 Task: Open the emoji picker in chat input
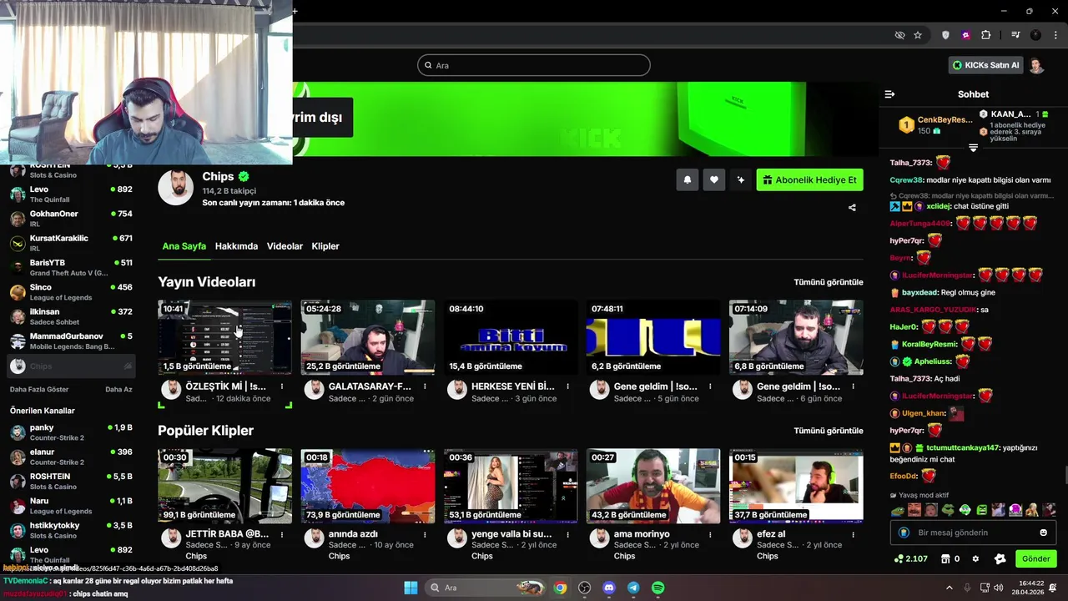coord(1043,533)
